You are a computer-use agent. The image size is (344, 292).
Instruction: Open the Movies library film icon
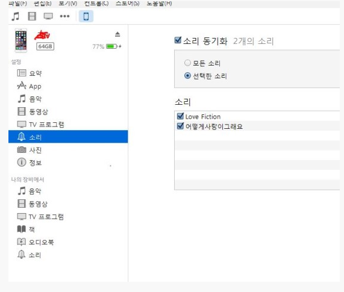pyautogui.click(x=32, y=16)
